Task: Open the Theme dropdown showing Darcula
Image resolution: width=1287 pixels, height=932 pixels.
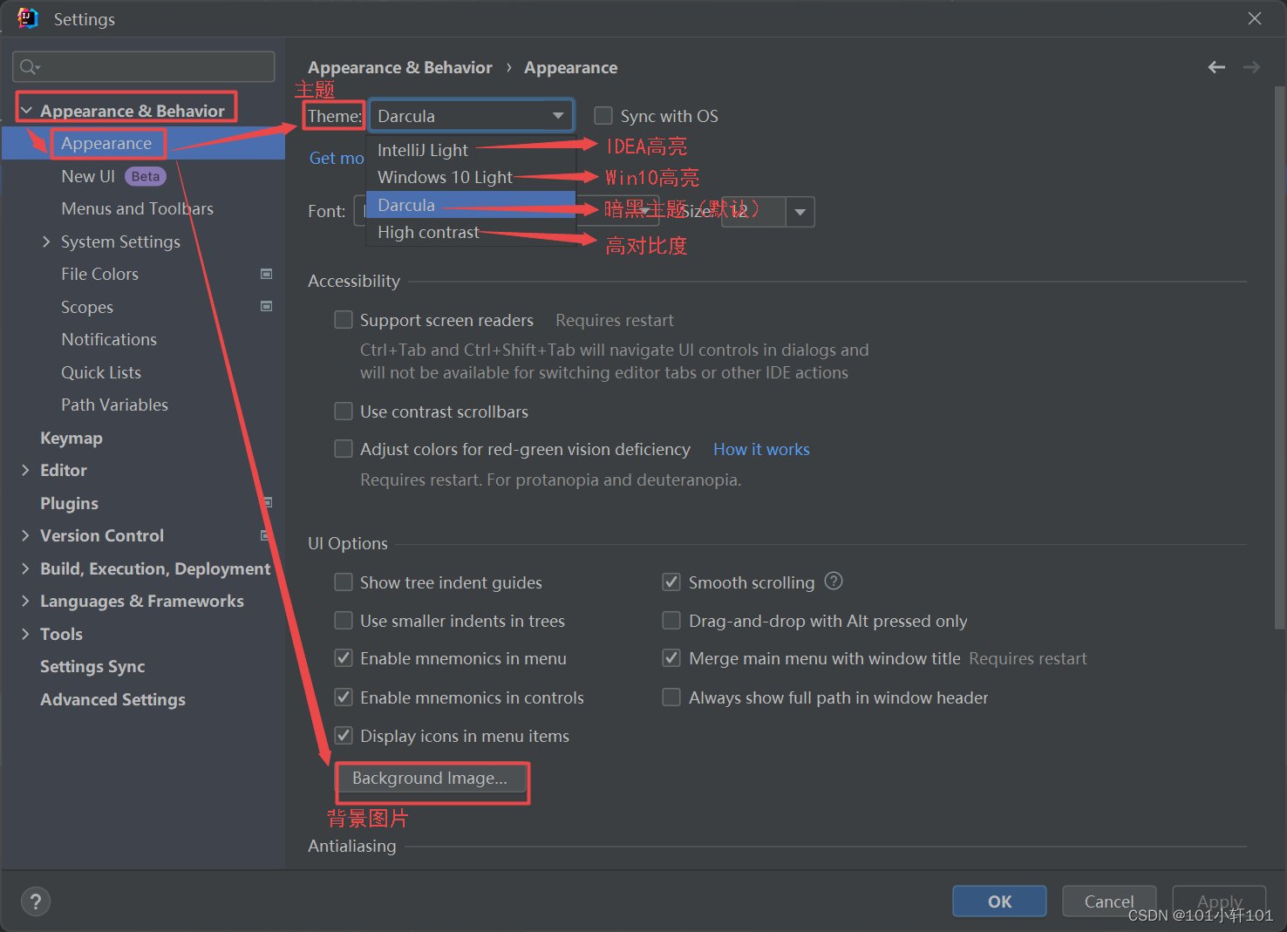Action: [x=471, y=116]
